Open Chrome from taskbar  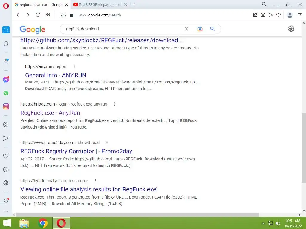coord(43,223)
